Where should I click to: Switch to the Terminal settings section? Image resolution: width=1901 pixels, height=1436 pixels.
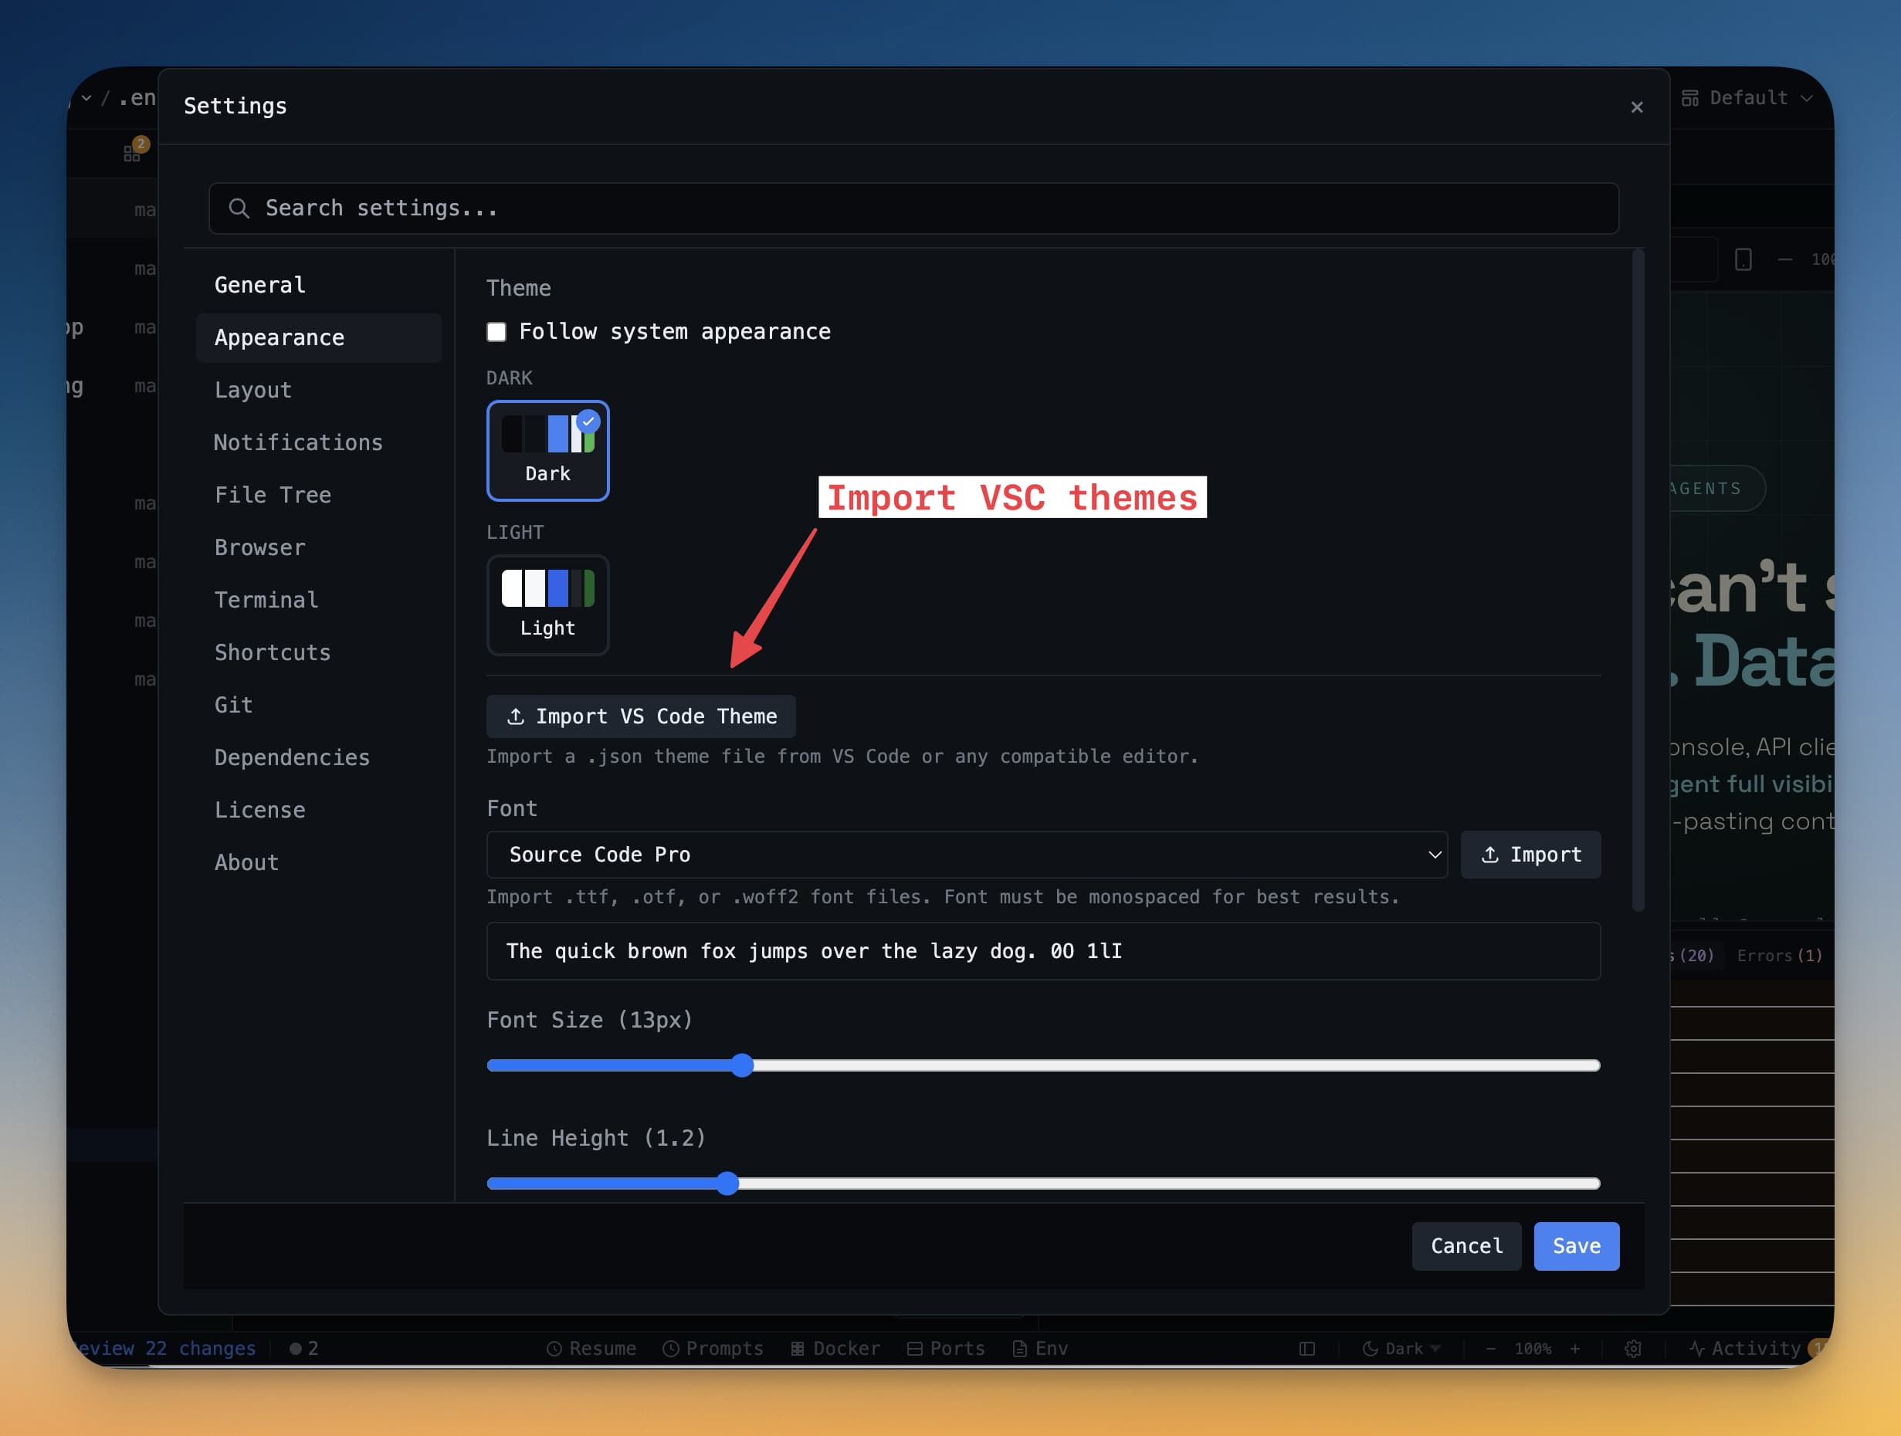click(266, 599)
